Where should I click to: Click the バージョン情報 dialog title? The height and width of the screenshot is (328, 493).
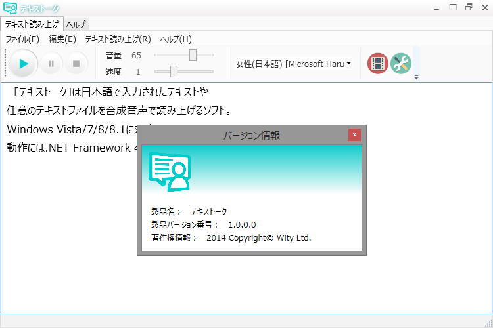click(252, 136)
